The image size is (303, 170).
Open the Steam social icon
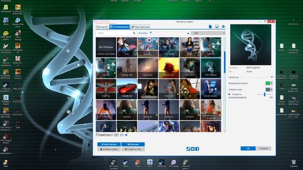point(188,149)
